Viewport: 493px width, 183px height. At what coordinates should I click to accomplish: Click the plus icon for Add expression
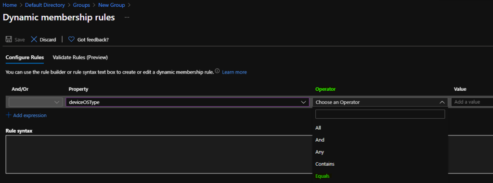[9, 115]
